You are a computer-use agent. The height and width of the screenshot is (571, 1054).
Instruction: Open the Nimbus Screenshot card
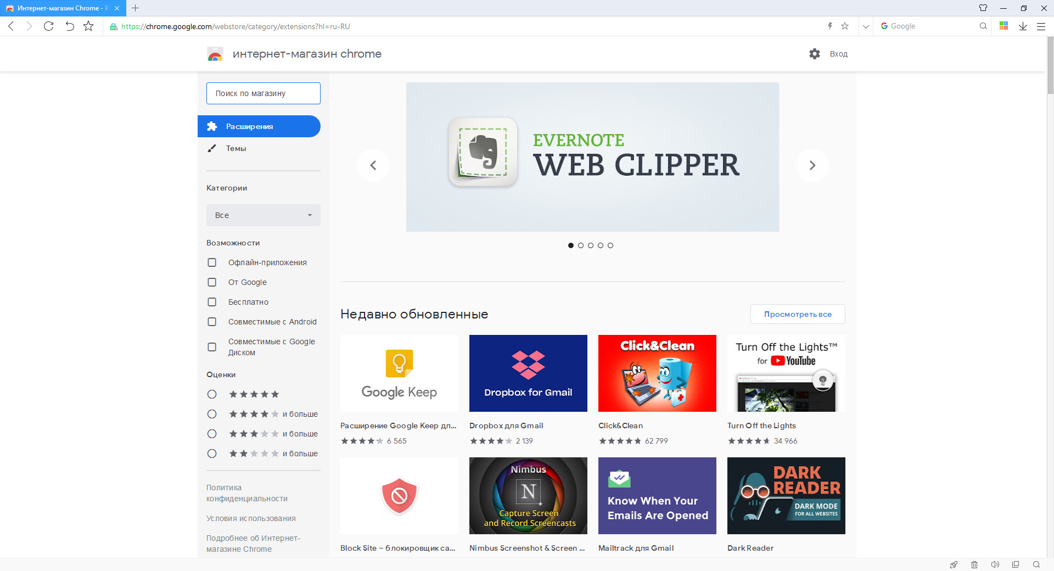(x=528, y=496)
